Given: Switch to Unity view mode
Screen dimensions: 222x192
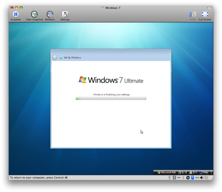Looking at the screenshot, I should tap(193, 16).
